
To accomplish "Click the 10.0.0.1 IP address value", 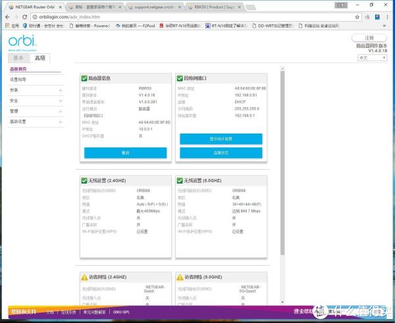I will point(145,129).
